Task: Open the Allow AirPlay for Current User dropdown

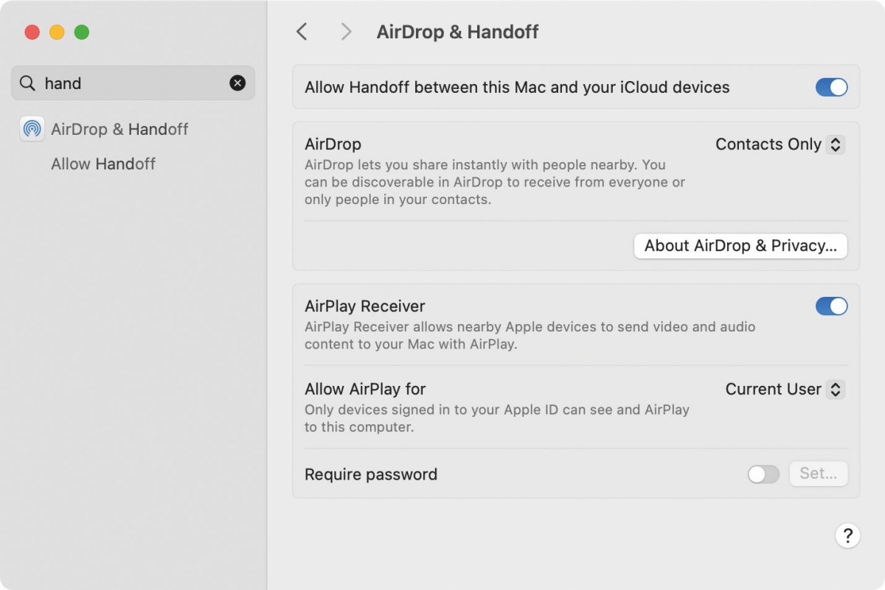Action: click(x=785, y=389)
